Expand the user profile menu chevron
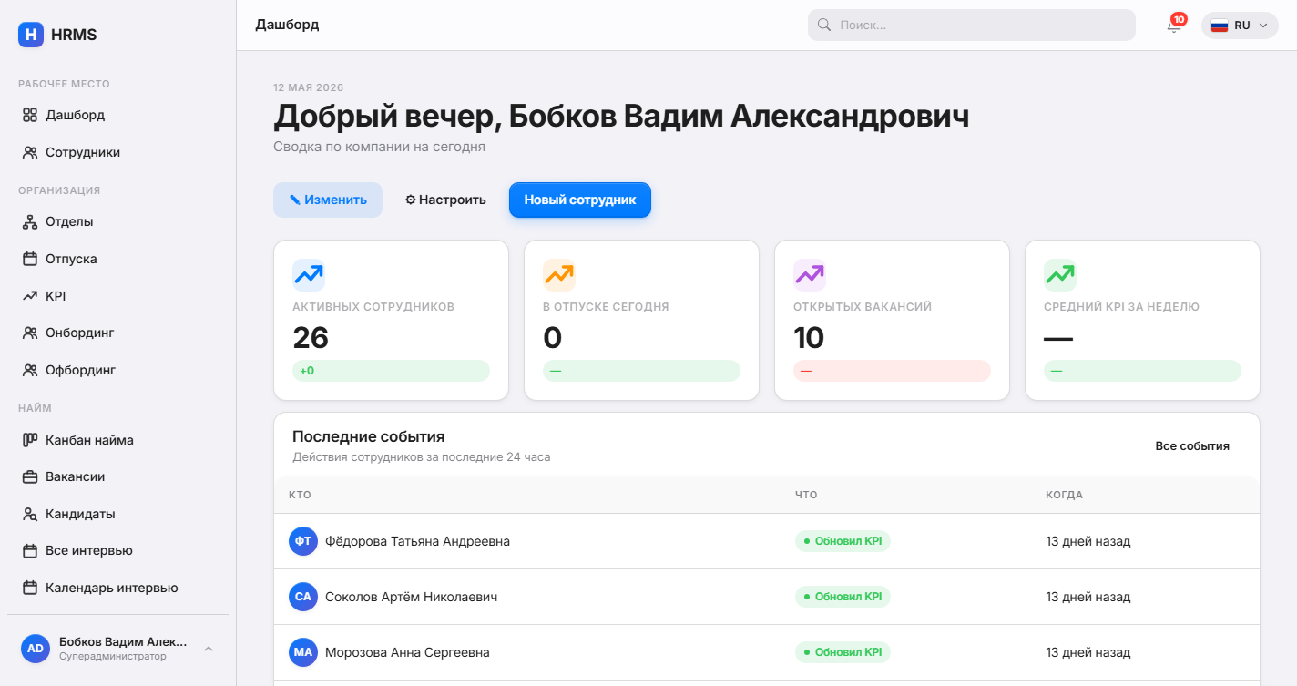Screen dimensions: 1297x686 (209, 649)
